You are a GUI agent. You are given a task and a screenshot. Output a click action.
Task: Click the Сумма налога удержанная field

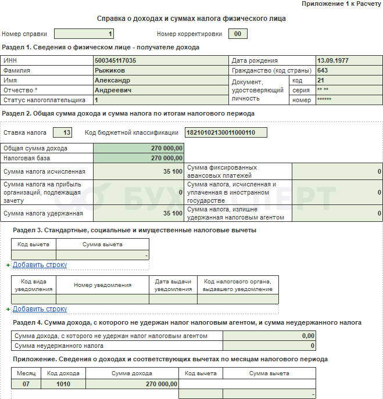coord(138,213)
